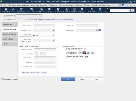Enable Credit Card online payment
This screenshot has height=101, width=136.
67,53
